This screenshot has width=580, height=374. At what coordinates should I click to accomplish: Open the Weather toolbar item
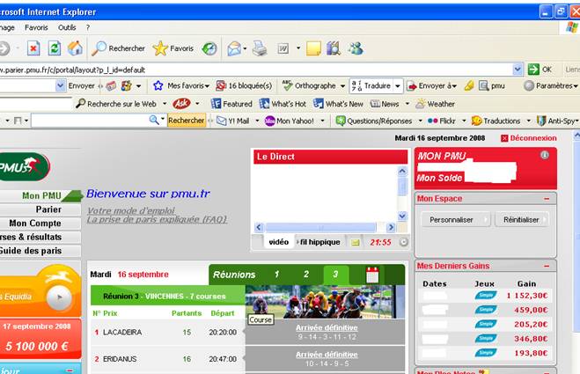tap(435, 104)
